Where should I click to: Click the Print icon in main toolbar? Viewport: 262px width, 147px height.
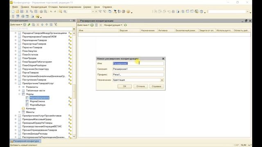41,11
